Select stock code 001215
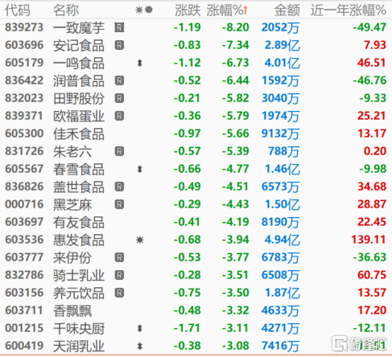Viewport: 392px width, 357px height. (x=24, y=328)
